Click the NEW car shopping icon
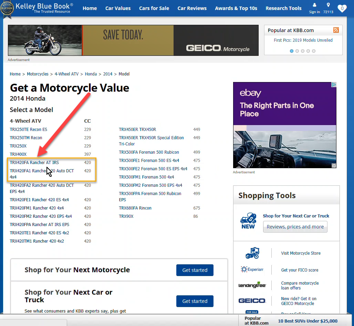The height and width of the screenshot is (326, 354). (x=248, y=221)
